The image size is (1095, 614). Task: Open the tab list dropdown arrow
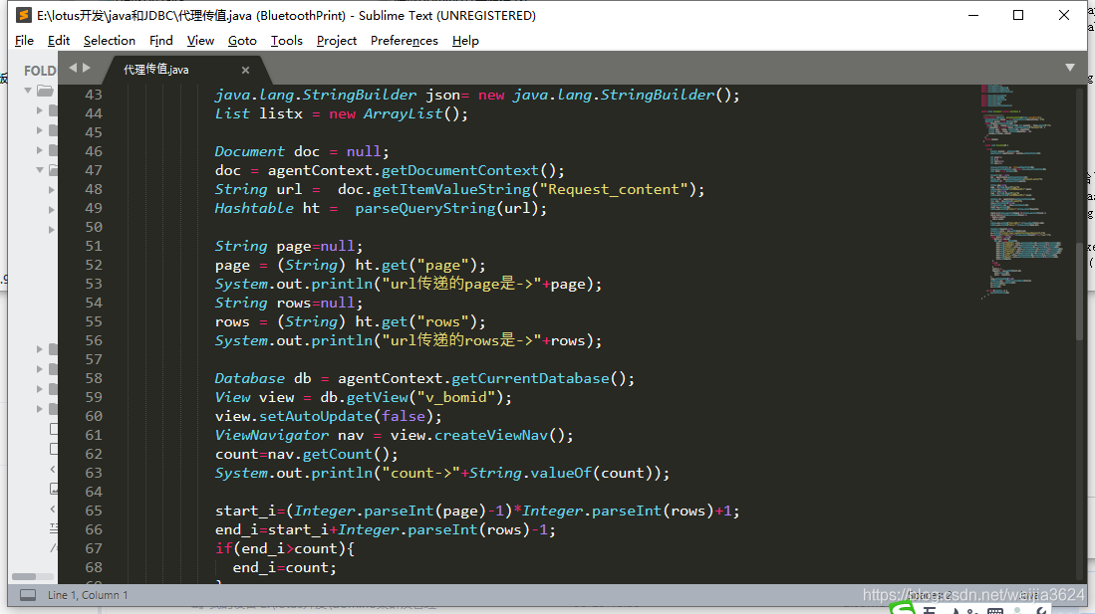click(1070, 68)
